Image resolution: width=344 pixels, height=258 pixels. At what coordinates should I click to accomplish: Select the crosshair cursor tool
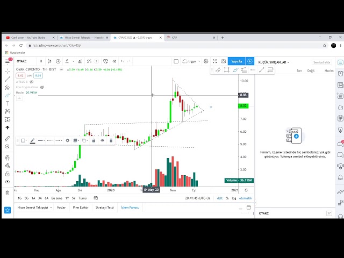[x=8, y=71]
